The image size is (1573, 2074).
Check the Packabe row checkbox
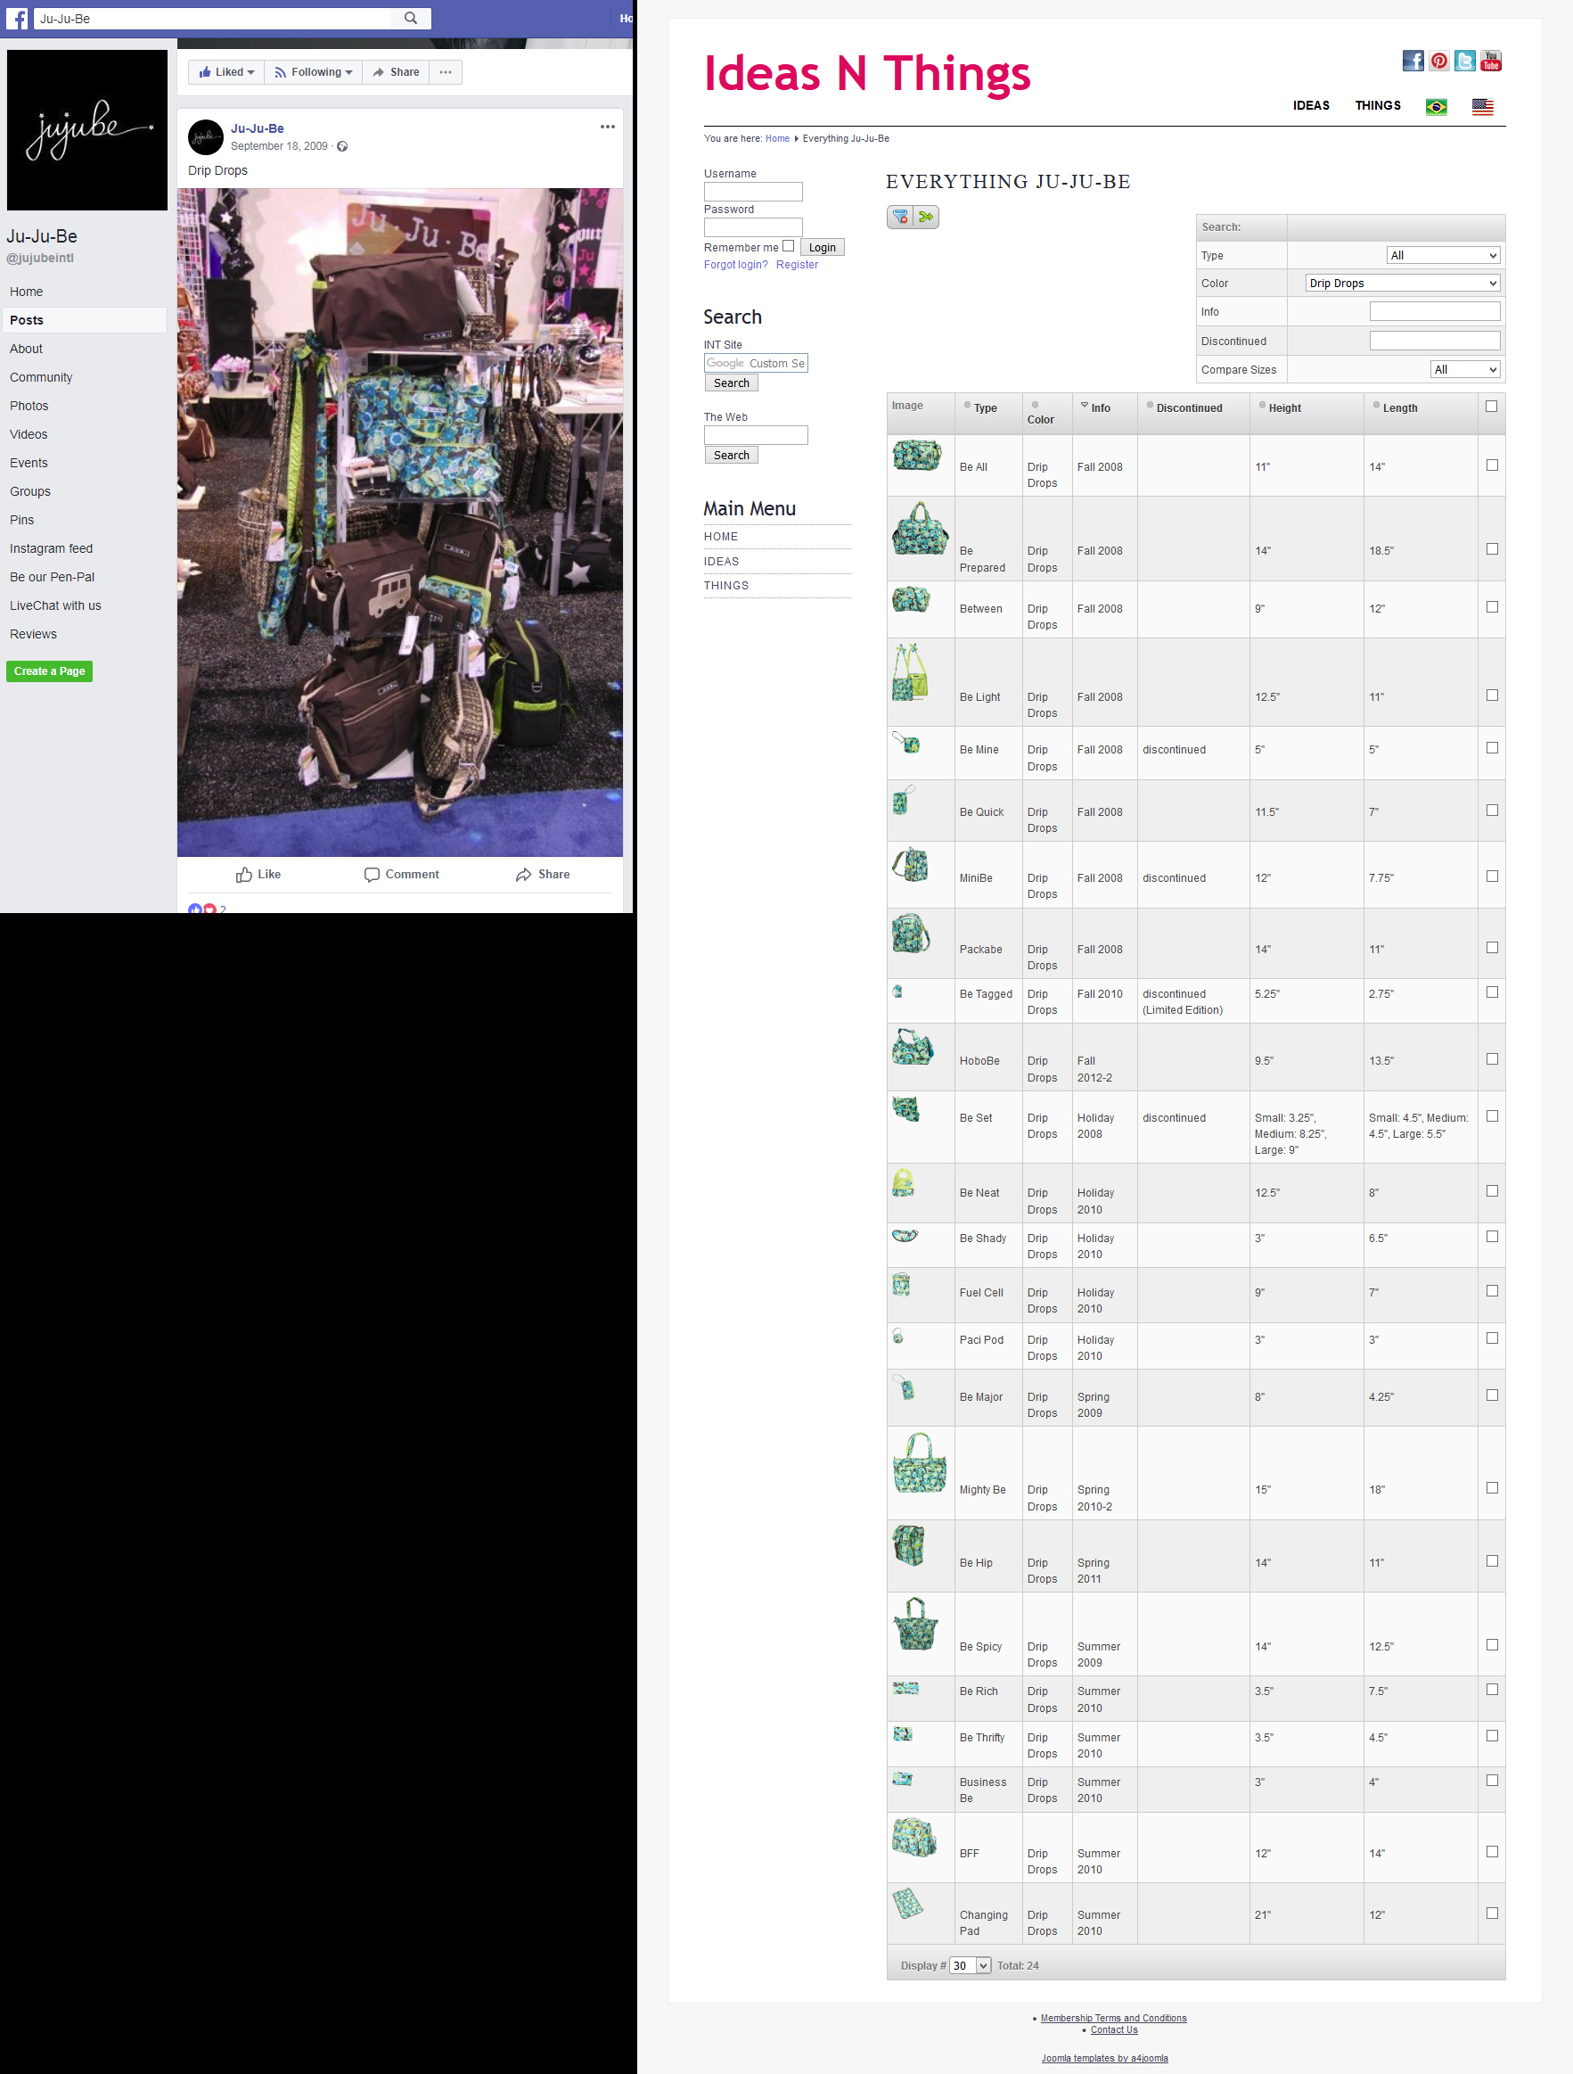(1493, 947)
